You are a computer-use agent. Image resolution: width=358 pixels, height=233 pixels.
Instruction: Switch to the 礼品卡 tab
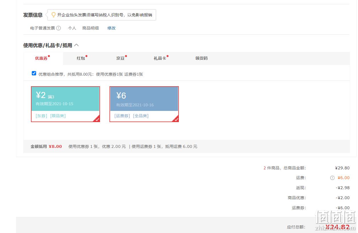[x=160, y=58]
